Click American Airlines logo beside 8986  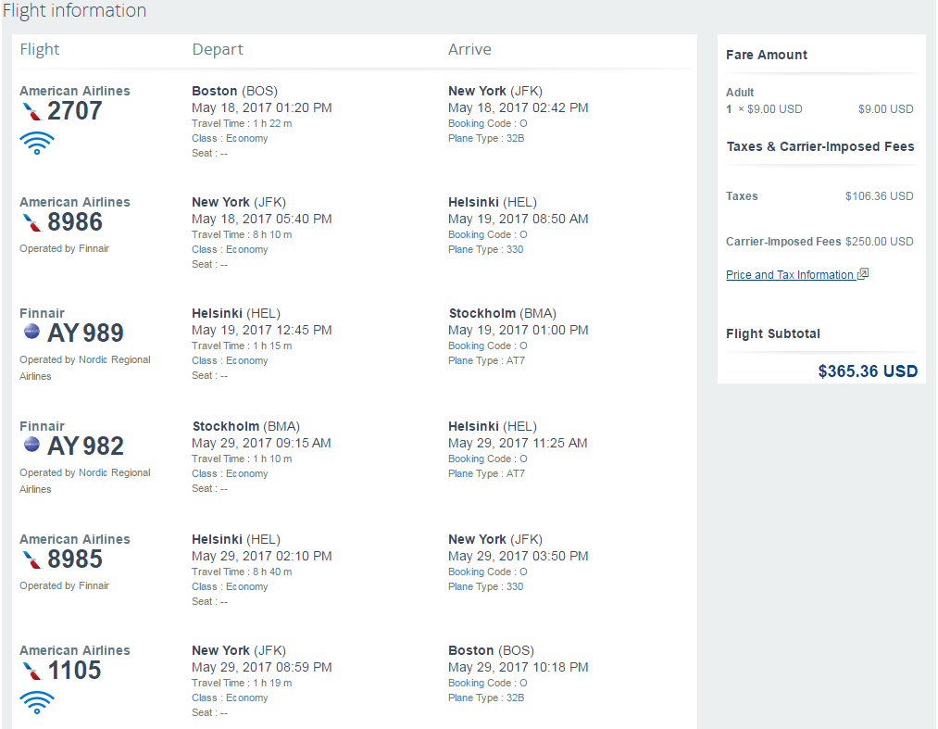click(x=32, y=222)
